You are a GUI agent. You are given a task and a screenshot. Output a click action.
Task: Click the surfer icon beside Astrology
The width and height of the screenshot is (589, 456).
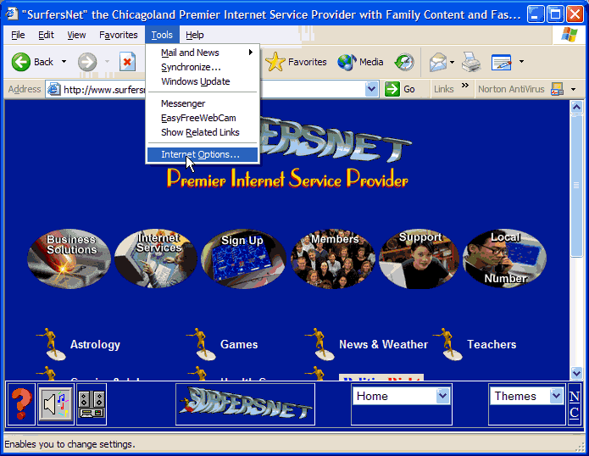tap(51, 344)
